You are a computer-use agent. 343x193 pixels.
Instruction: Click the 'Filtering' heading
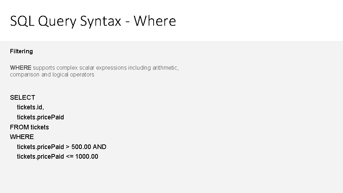click(x=21, y=51)
